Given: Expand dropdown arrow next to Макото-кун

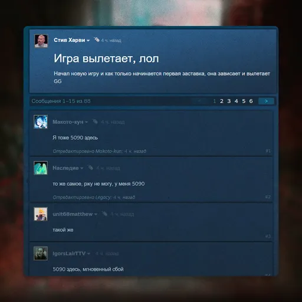Looking at the screenshot, I should click(x=86, y=122).
